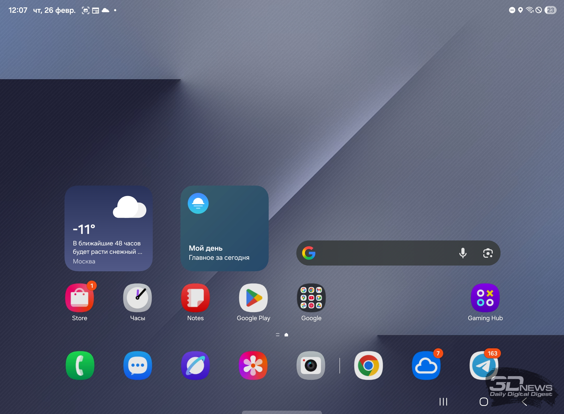Open the Notes app
The image size is (564, 414).
pos(196,298)
